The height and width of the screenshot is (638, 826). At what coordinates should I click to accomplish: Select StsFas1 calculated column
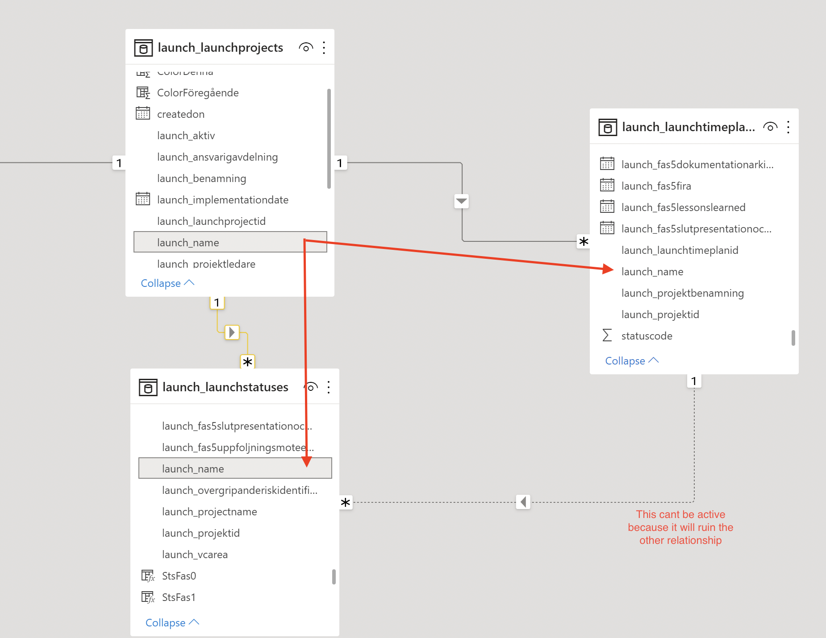235,597
